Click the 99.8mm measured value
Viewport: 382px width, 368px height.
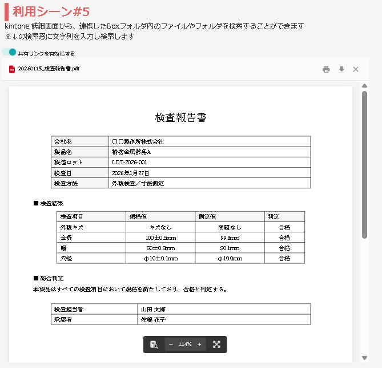[230, 238]
